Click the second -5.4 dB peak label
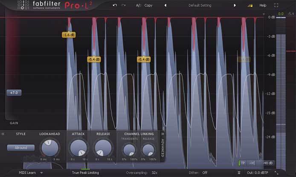The image size is (296, 177). click(x=144, y=60)
